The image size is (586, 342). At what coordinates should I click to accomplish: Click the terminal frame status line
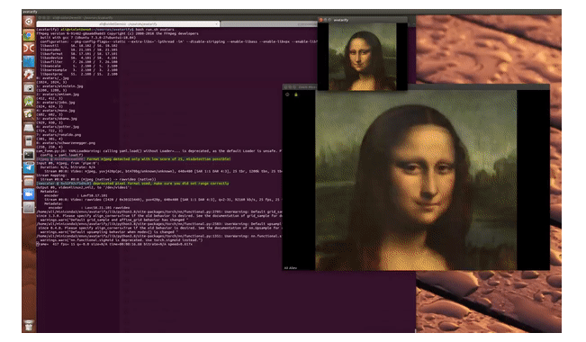point(114,244)
